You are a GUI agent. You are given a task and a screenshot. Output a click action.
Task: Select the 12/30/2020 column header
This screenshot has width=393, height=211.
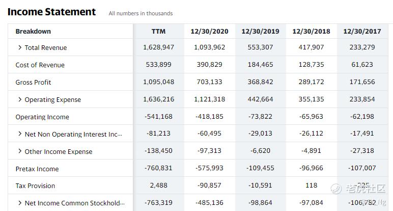coord(209,31)
